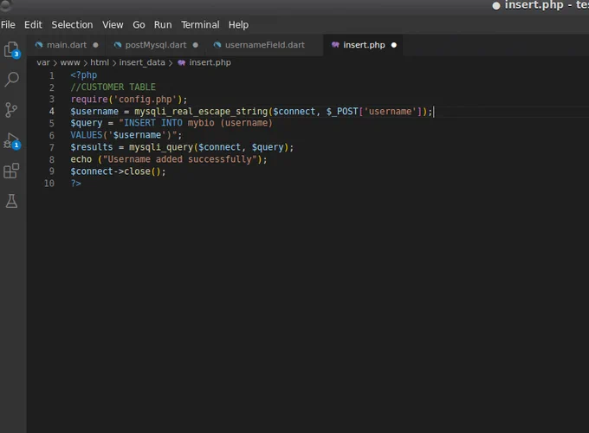Open the Search view icon
Viewport: 589px width, 433px height.
[x=11, y=80]
